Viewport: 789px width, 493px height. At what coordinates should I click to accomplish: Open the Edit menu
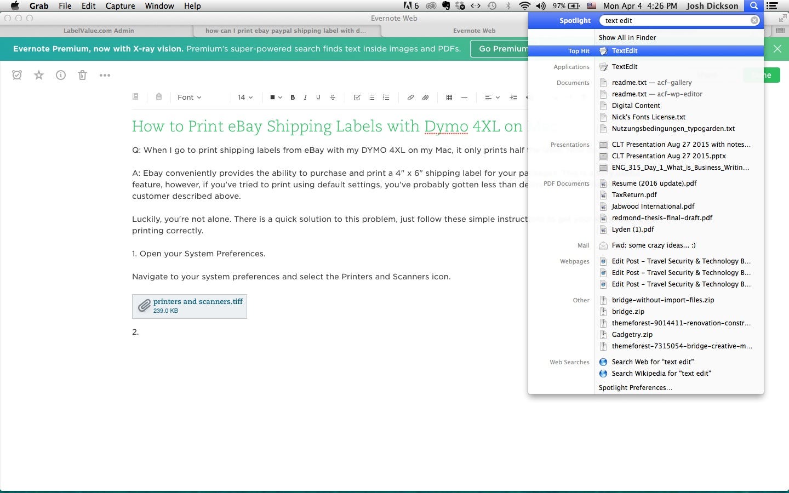click(x=89, y=6)
